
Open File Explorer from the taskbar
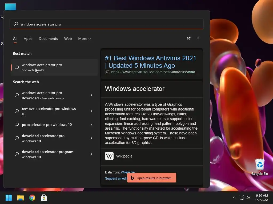[20, 198]
